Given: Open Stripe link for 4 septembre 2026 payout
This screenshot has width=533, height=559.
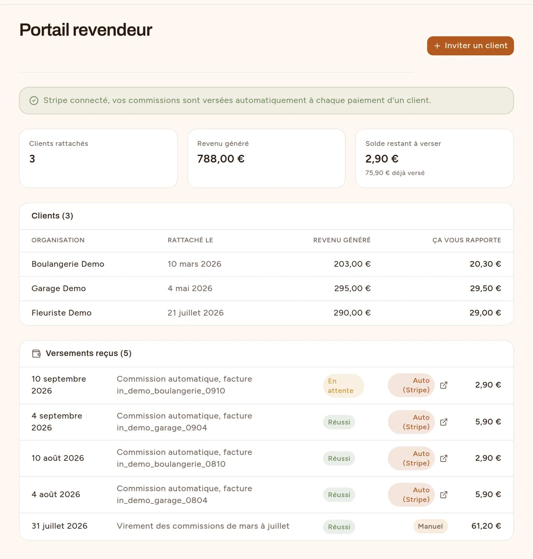Looking at the screenshot, I should [x=443, y=422].
